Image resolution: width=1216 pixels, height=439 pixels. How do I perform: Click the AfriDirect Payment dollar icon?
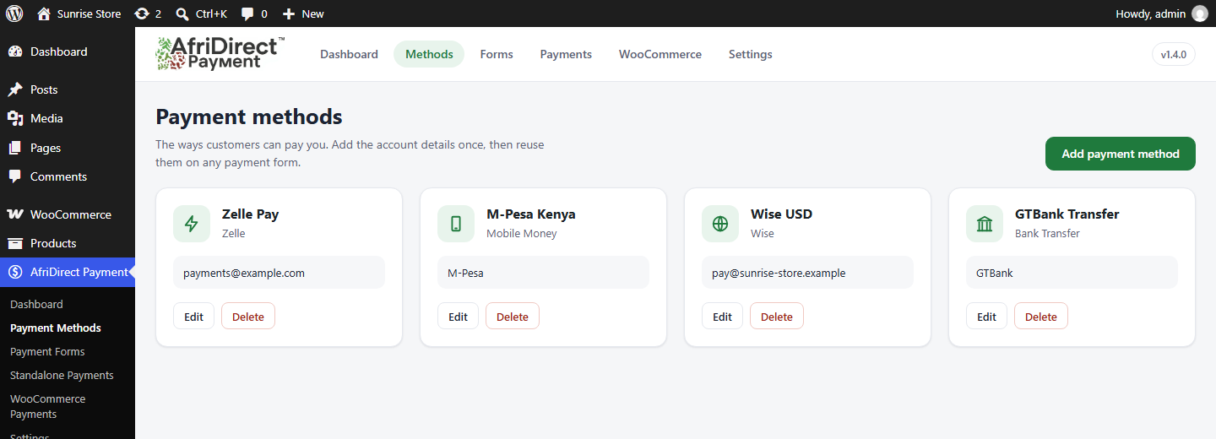(x=15, y=272)
